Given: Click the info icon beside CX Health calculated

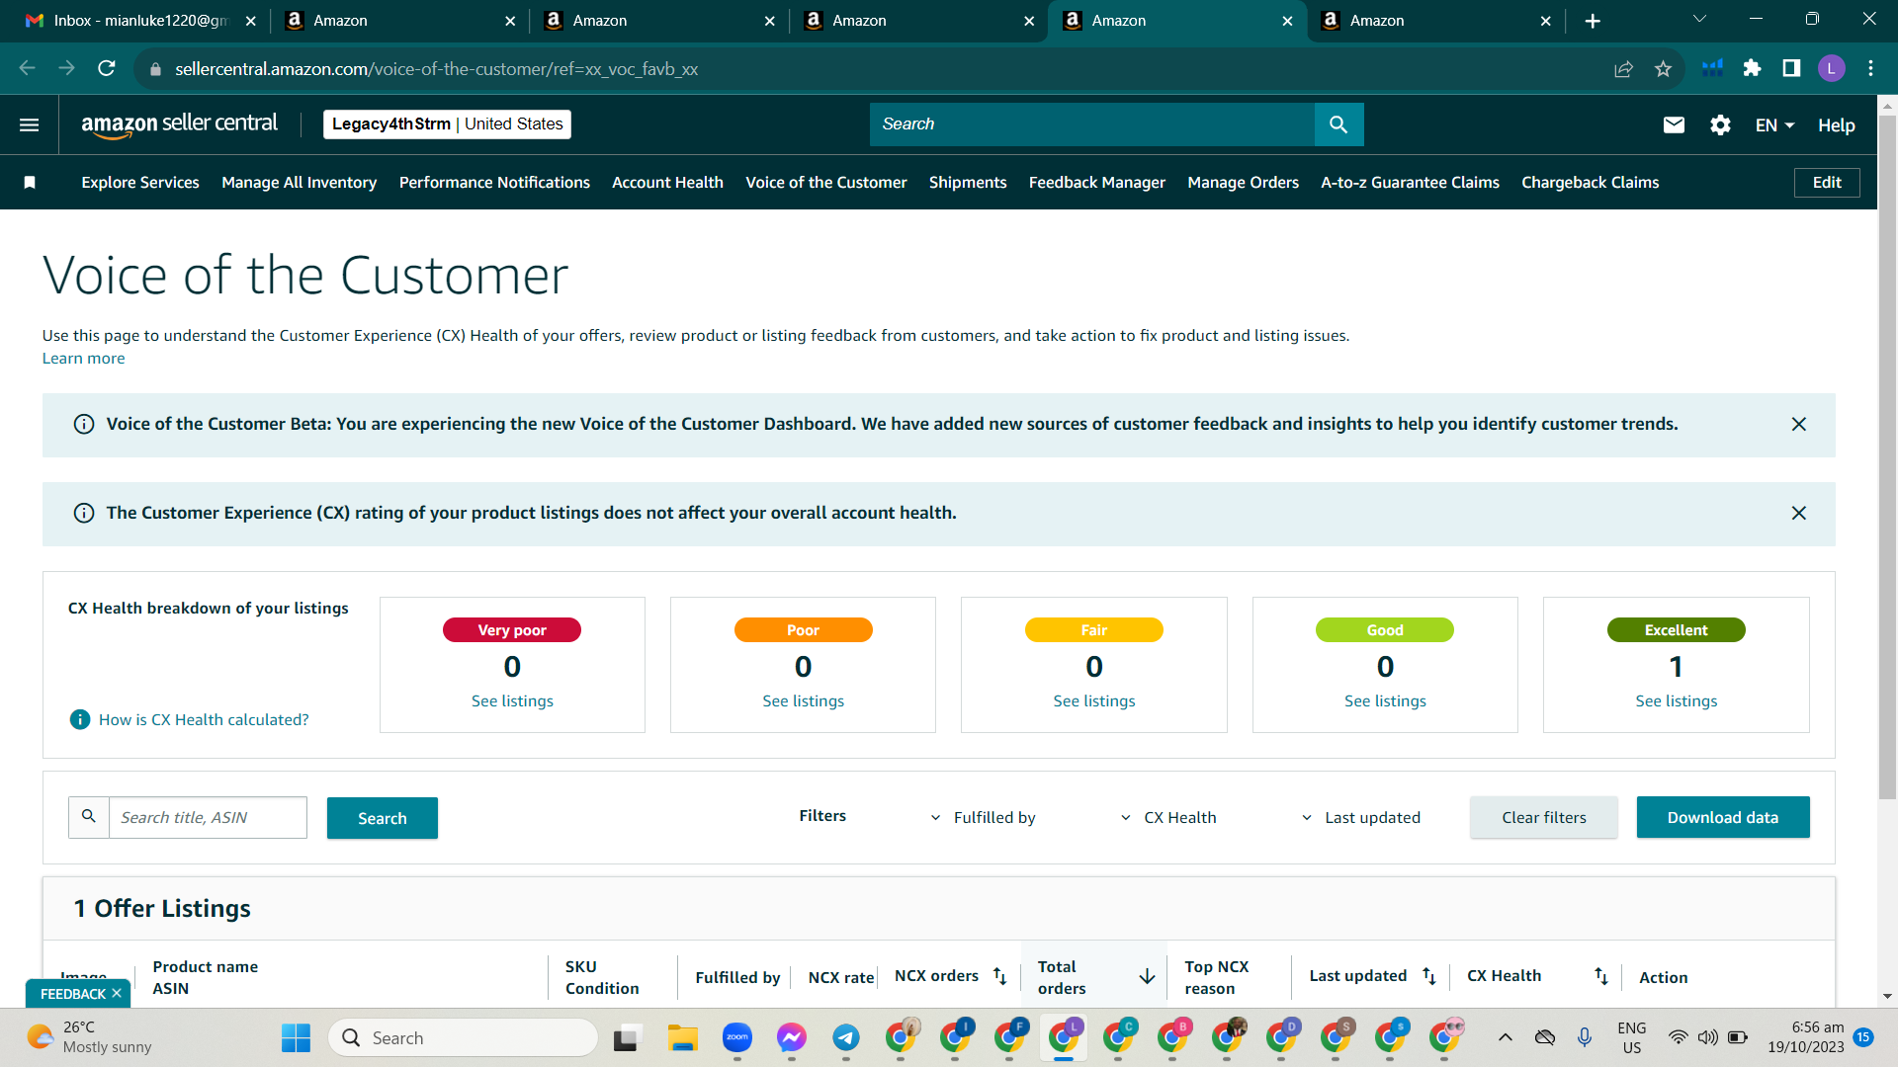Looking at the screenshot, I should pos(80,720).
